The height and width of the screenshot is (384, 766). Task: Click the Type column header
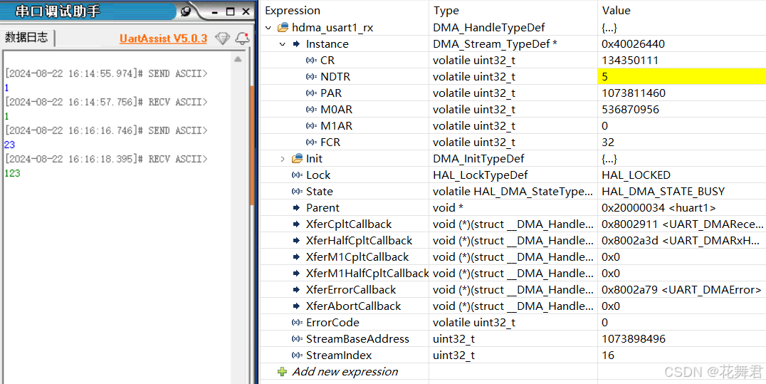(x=446, y=11)
